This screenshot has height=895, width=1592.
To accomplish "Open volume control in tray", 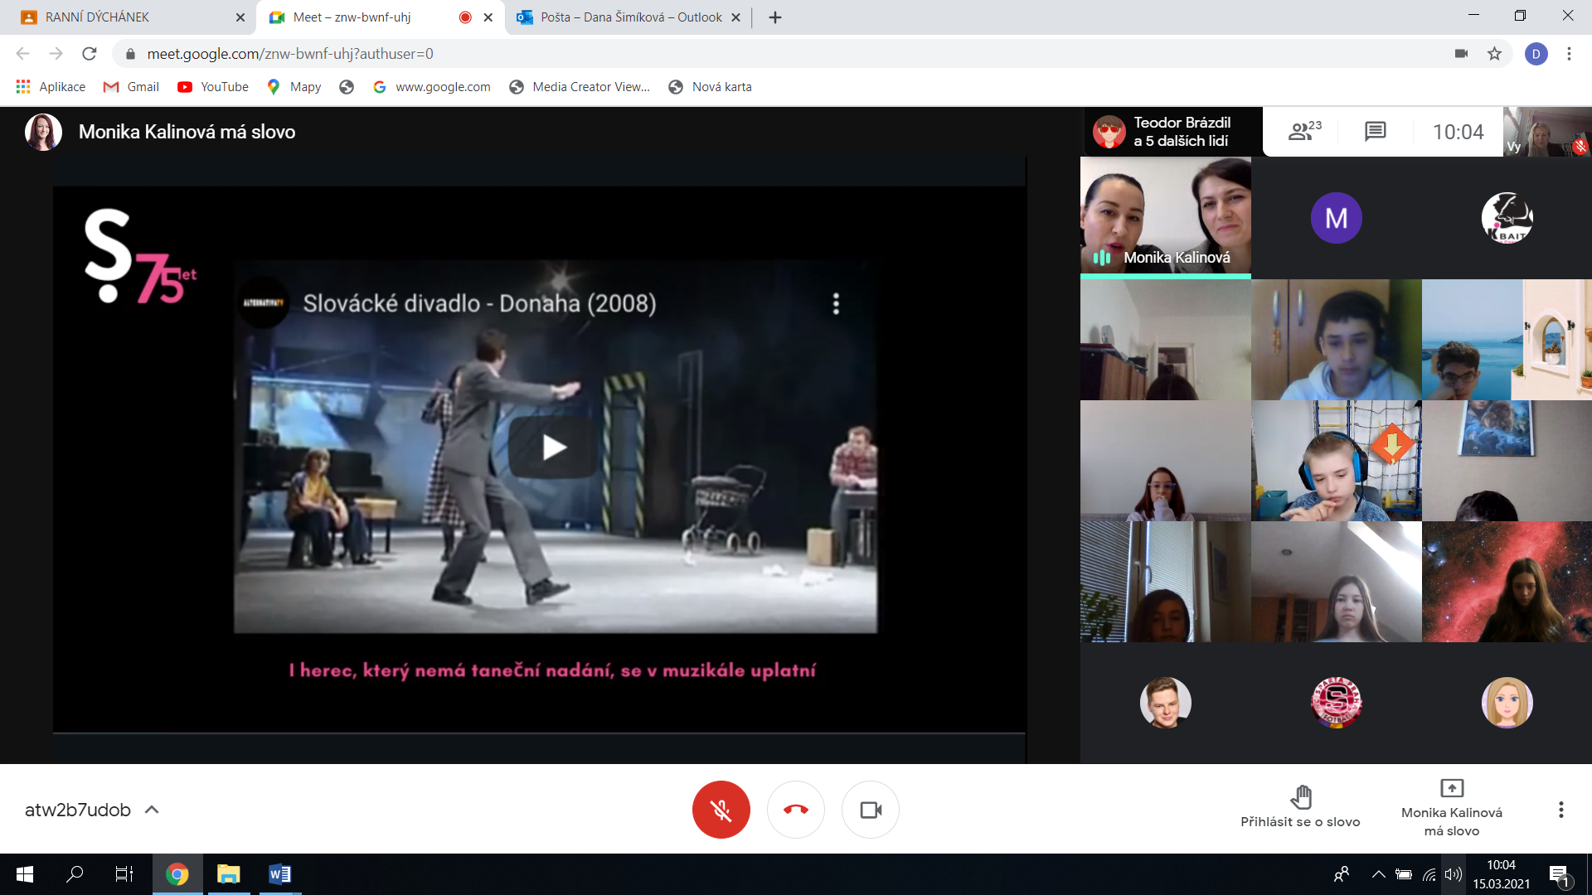I will (1453, 874).
